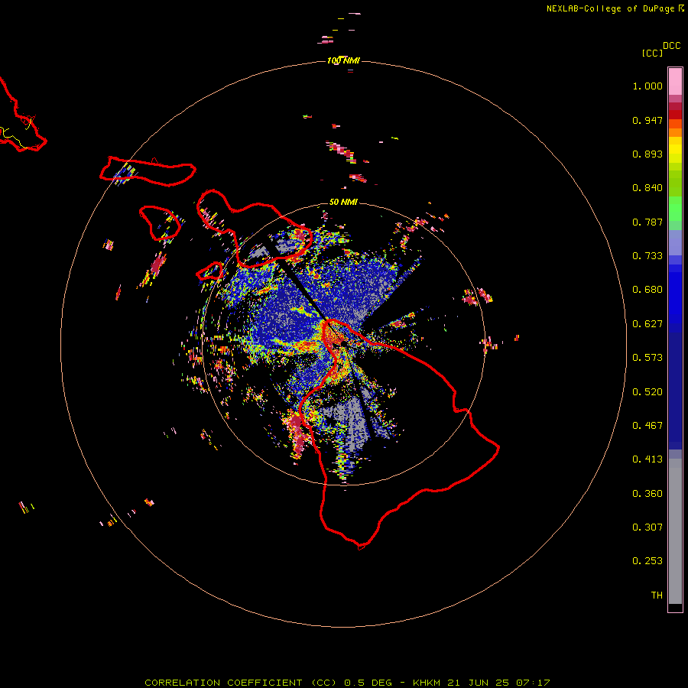Screen dimensions: 688x688
Task: Click the DCC product label above the color bar
Action: (x=671, y=46)
